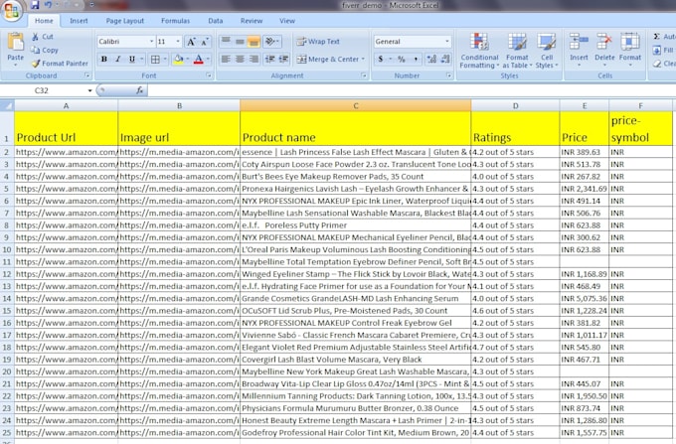This screenshot has width=676, height=444.
Task: Open Cell Styles gallery
Action: pyautogui.click(x=546, y=51)
